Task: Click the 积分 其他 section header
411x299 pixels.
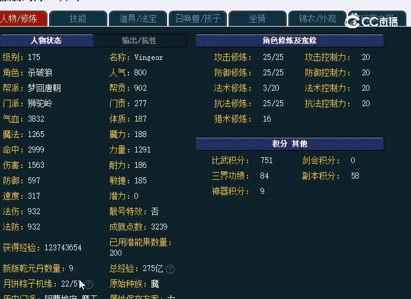Action: pos(290,144)
